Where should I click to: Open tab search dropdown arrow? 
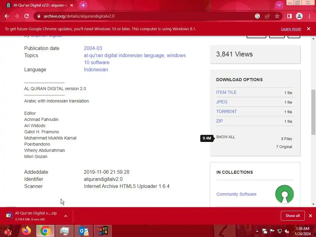pos(279,5)
